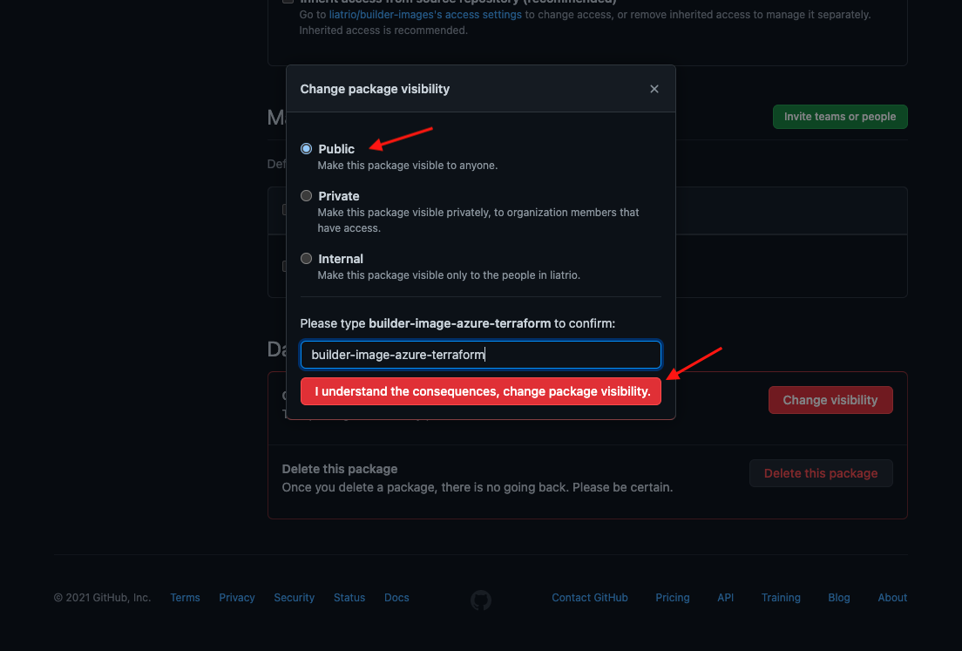The image size is (962, 651).
Task: Select the Public visibility radio button
Action: pos(306,148)
